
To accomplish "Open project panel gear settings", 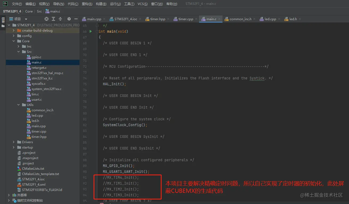I will (69, 19).
